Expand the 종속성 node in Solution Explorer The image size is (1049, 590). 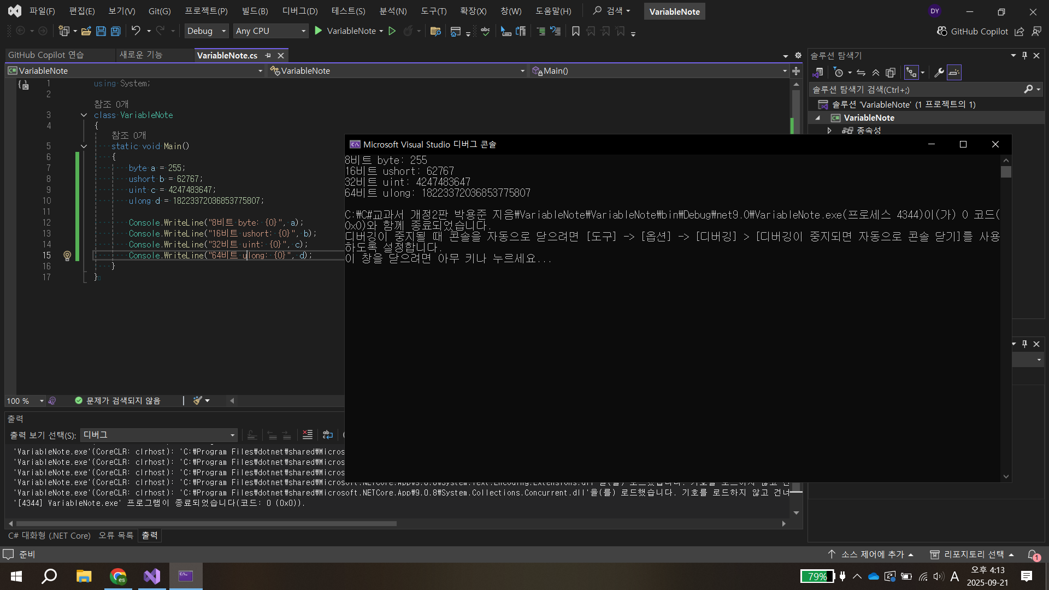[829, 131]
